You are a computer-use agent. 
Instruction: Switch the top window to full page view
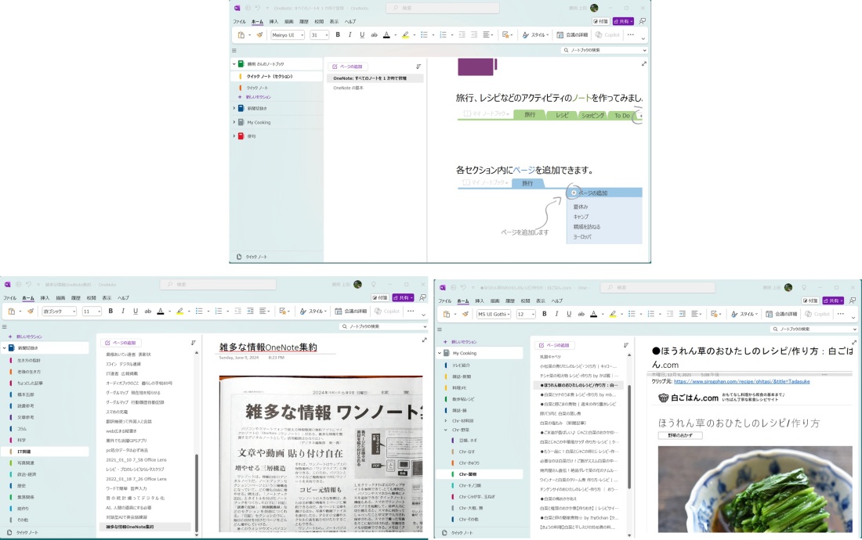(643, 63)
